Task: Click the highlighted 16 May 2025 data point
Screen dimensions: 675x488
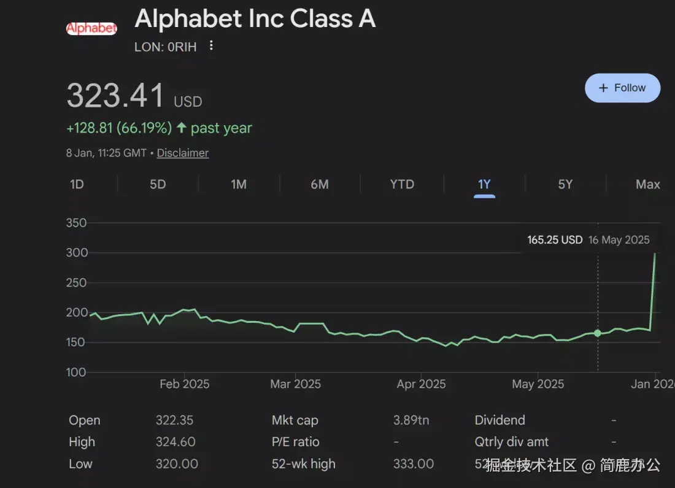Action: click(x=598, y=333)
